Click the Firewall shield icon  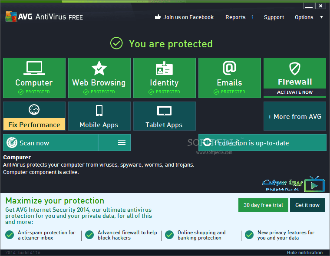tap(295, 69)
